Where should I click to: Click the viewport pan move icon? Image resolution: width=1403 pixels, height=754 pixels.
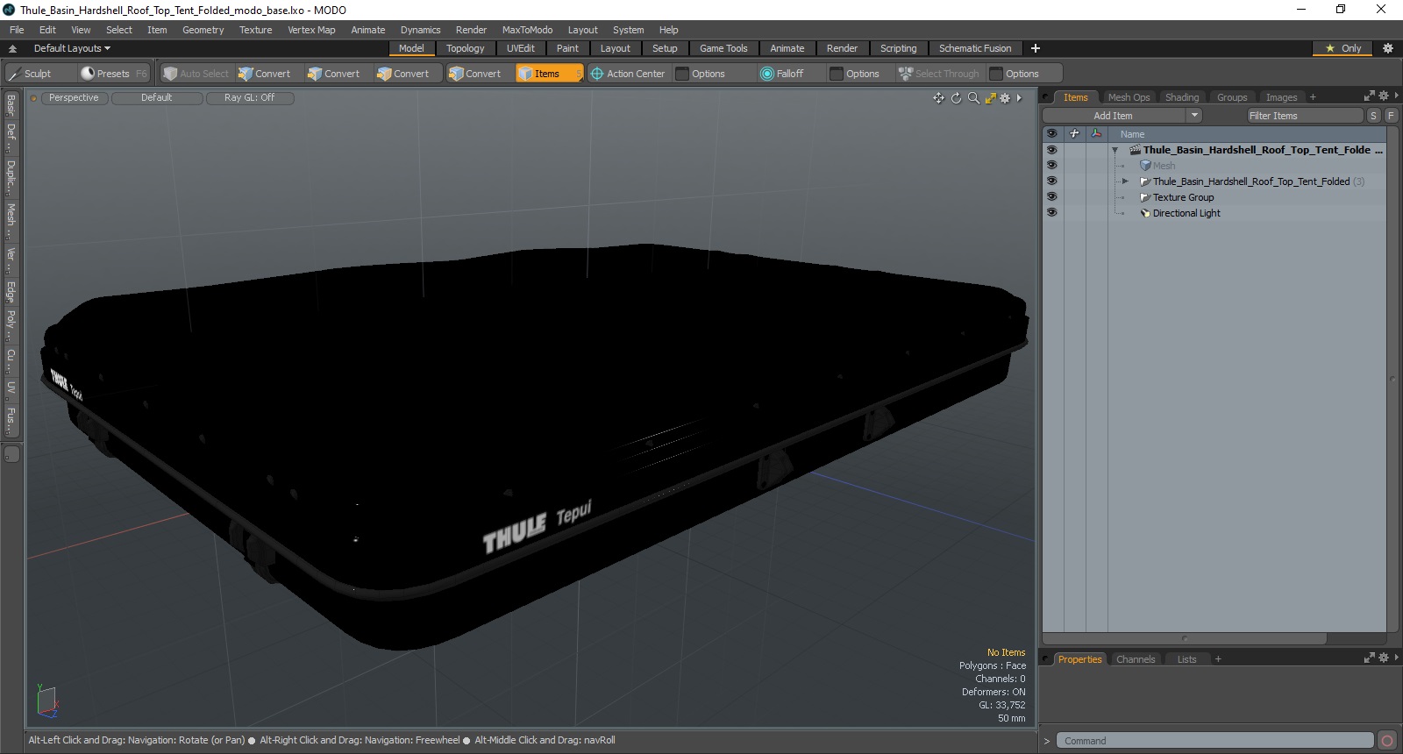pyautogui.click(x=939, y=98)
